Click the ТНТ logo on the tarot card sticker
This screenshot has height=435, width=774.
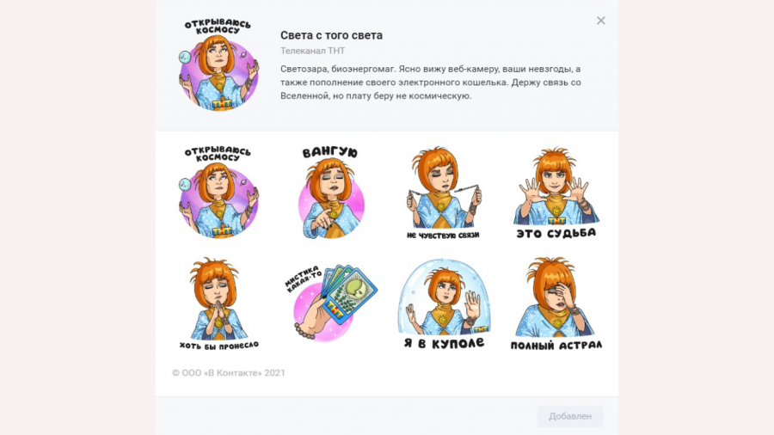335,310
